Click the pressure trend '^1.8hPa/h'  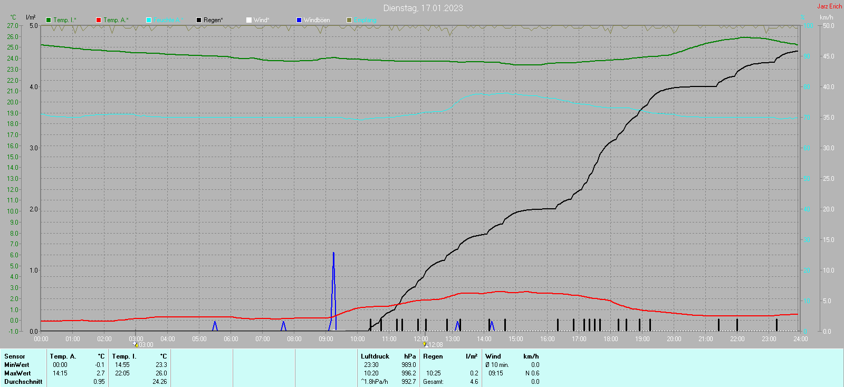point(375,382)
